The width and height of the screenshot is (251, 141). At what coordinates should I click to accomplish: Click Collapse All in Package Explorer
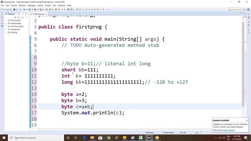pyautogui.click(x=16, y=17)
